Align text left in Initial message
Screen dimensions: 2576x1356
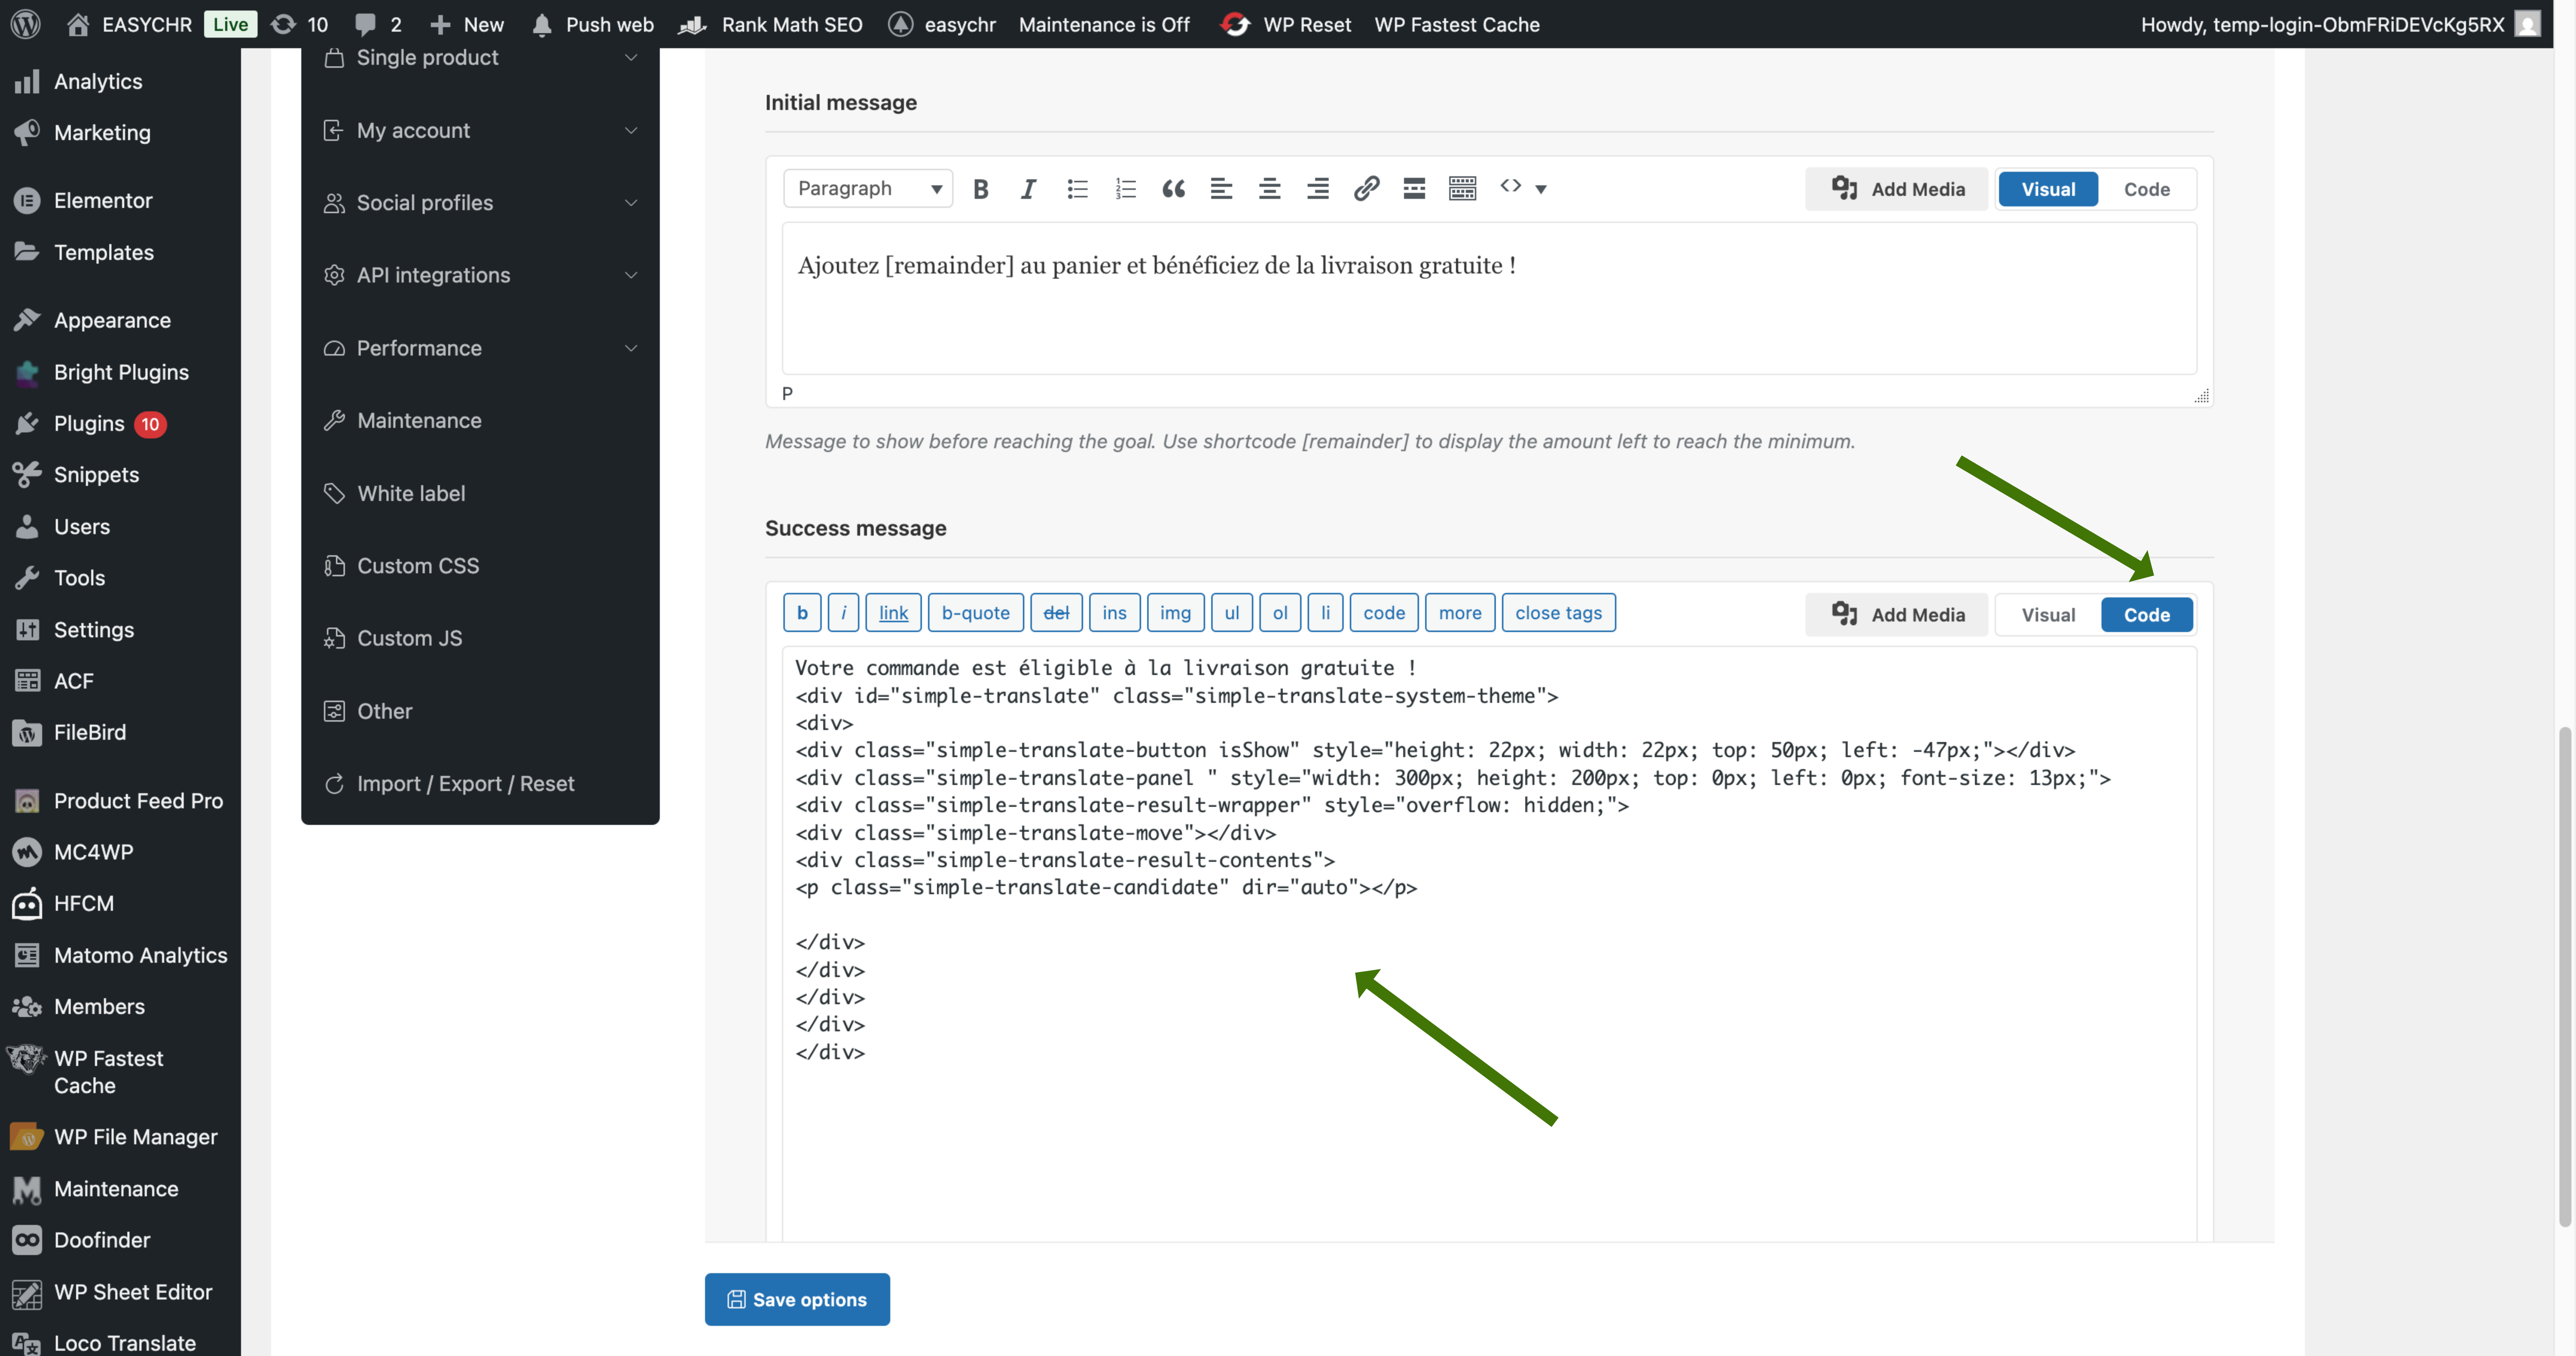click(x=1221, y=189)
